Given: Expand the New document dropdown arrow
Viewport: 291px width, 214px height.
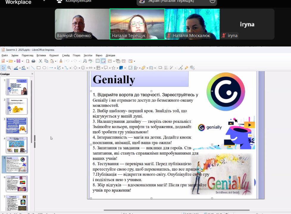Looking at the screenshot, I should pos(7,61).
